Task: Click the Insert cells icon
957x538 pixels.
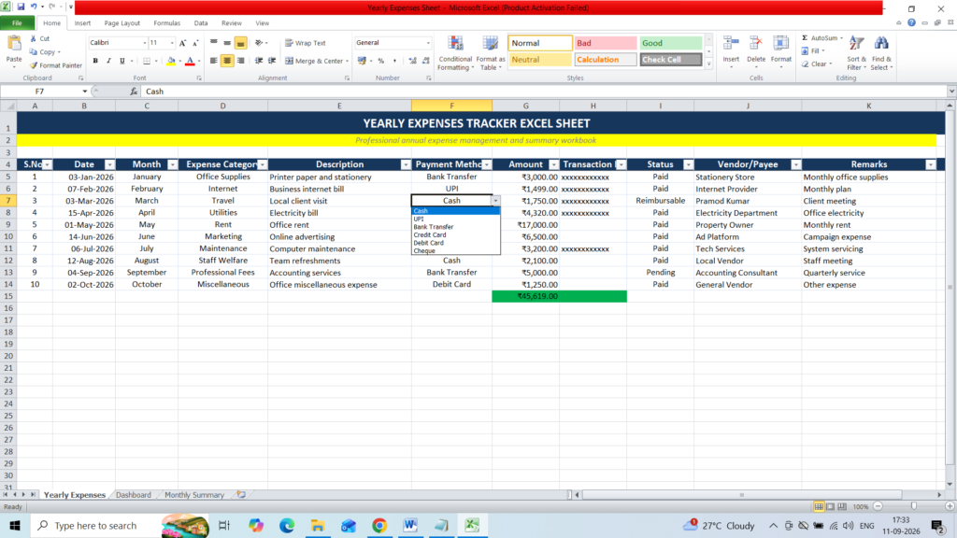Action: [731, 44]
